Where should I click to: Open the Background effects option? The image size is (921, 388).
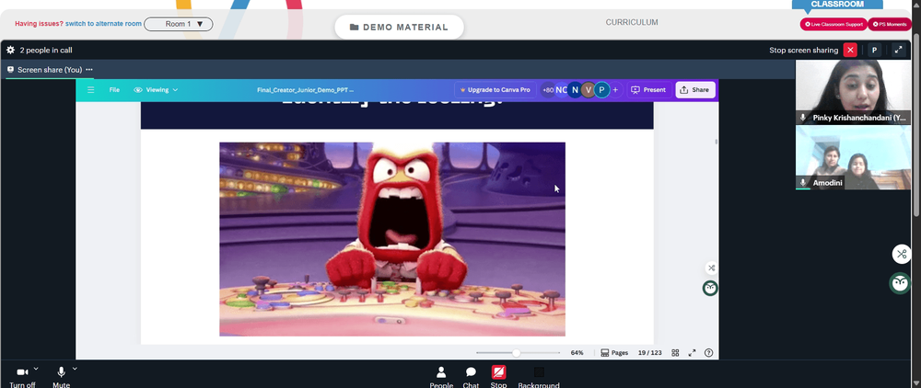pos(539,377)
